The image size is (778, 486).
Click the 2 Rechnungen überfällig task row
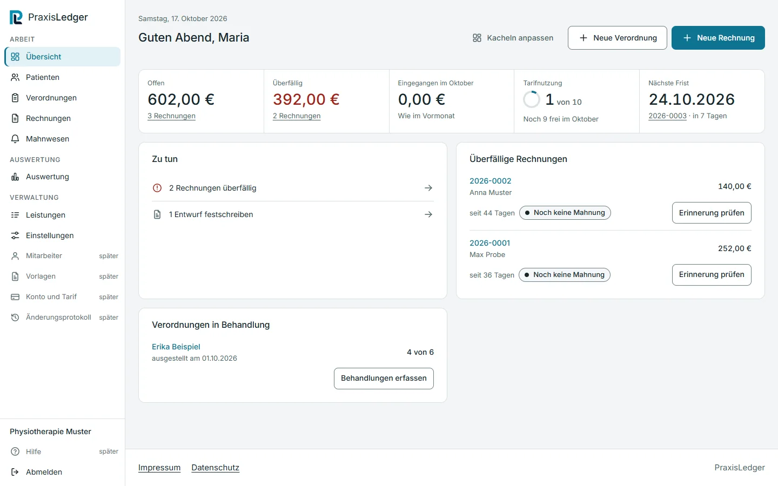(x=293, y=188)
